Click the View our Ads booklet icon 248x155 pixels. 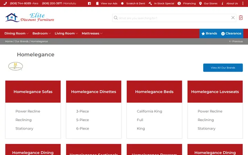[x=97, y=3]
